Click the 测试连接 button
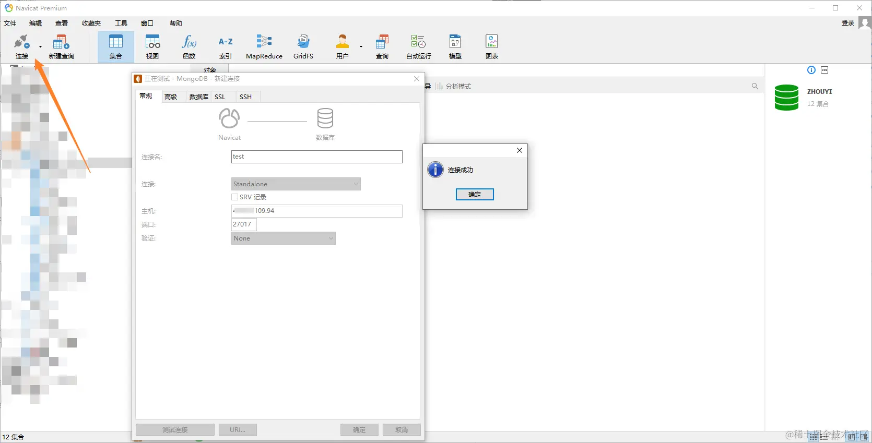Screen dimensions: 872x443 pos(175,429)
